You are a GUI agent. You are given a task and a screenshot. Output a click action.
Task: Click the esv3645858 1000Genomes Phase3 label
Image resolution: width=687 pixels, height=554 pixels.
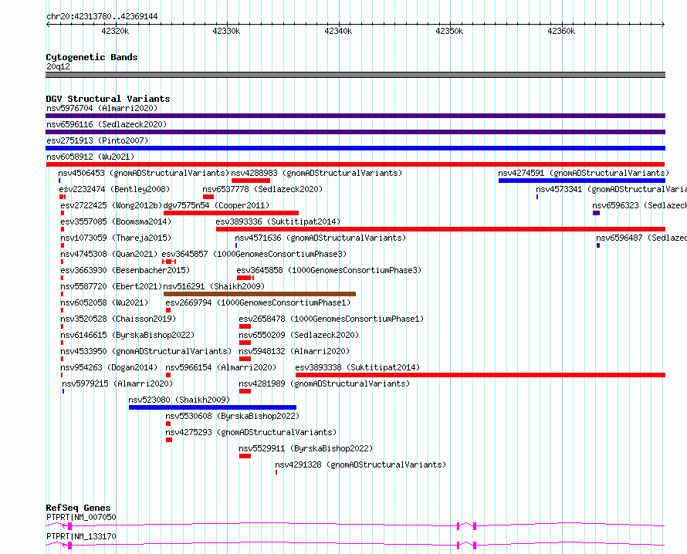(329, 270)
